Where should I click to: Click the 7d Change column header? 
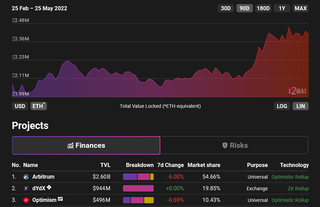170,165
